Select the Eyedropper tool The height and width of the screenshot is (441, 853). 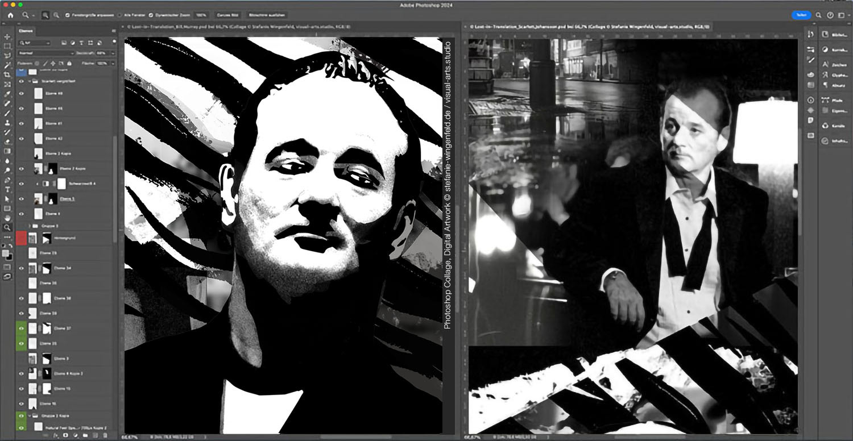[x=7, y=94]
